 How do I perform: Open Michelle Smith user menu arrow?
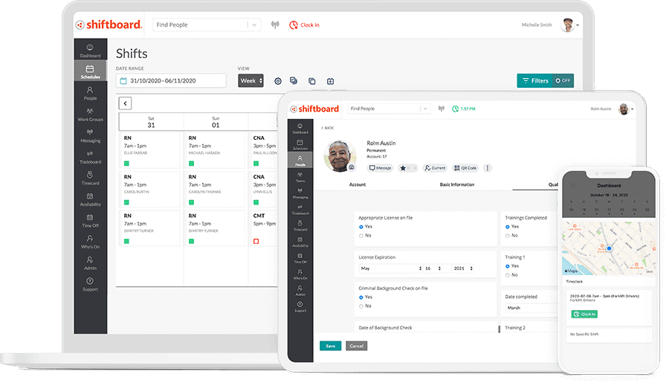click(x=578, y=25)
